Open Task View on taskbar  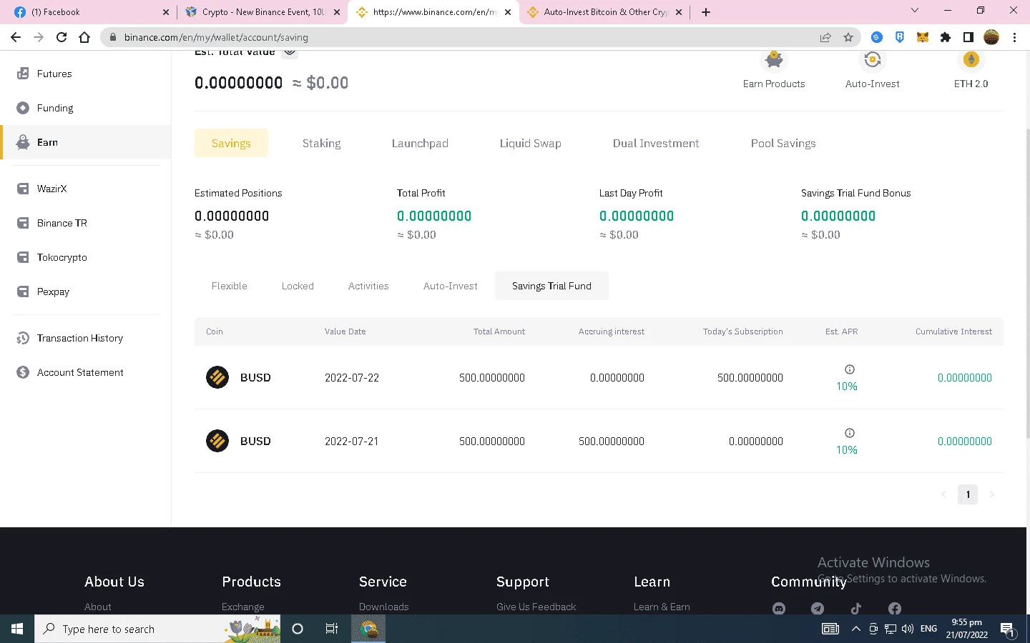331,629
